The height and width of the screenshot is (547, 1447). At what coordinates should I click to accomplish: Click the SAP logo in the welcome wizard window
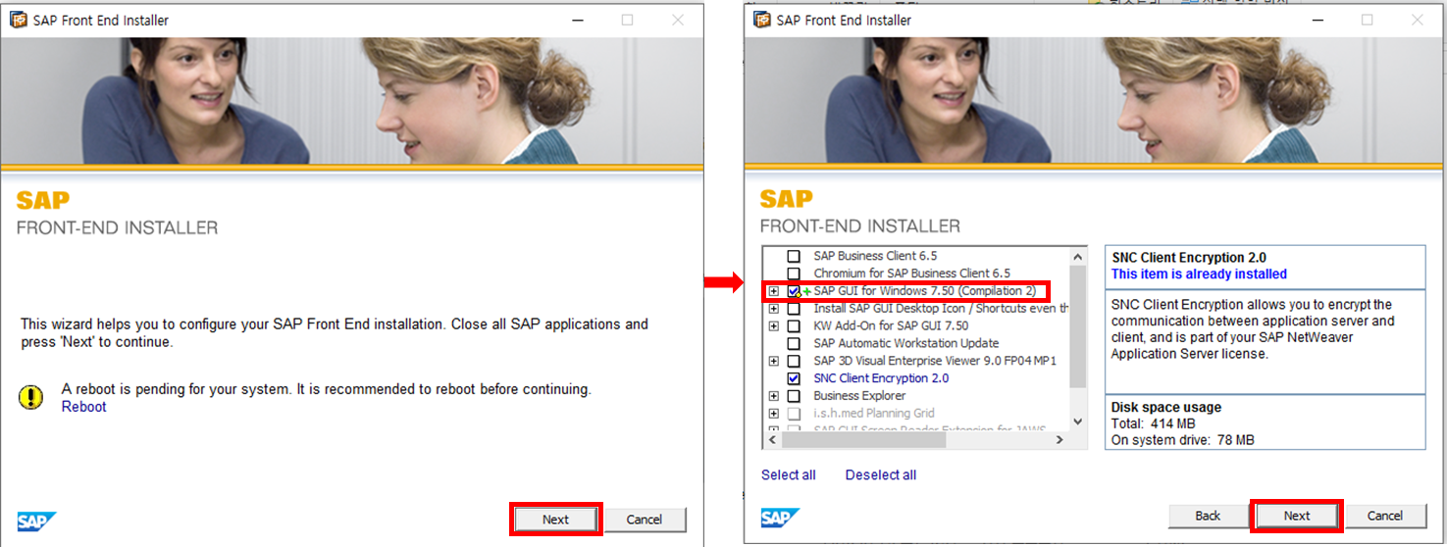(x=37, y=522)
